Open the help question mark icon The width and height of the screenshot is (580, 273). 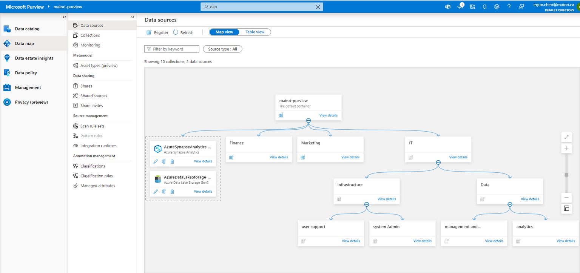(509, 6)
